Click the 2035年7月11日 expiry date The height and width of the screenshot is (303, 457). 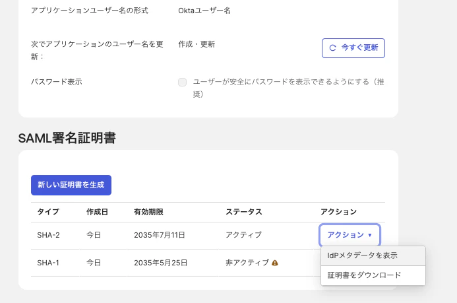(x=160, y=235)
